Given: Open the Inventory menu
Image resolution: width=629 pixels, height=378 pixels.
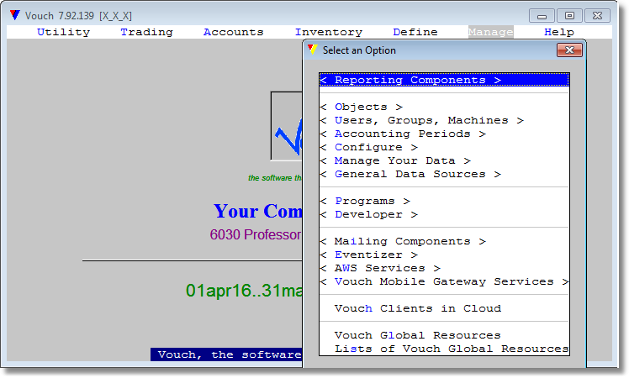Looking at the screenshot, I should (x=329, y=32).
